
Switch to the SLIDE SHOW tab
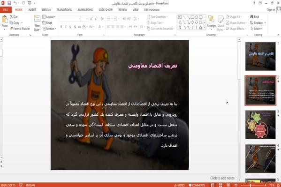[x=106, y=10]
